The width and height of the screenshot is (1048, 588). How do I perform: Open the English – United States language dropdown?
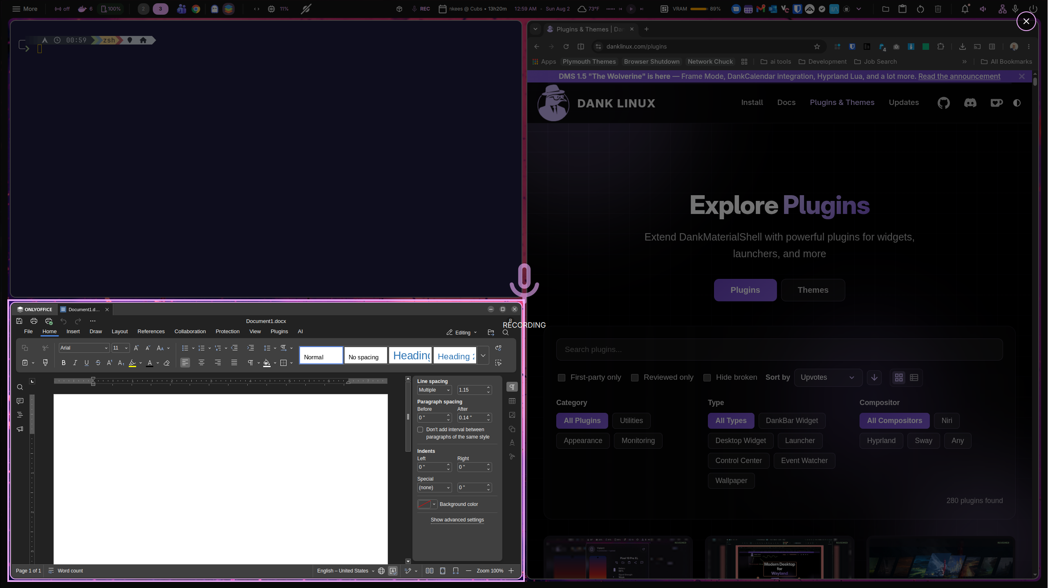345,571
